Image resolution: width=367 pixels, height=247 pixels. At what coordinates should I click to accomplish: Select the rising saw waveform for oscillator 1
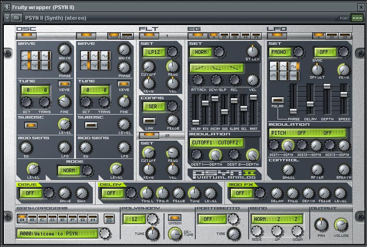26,65
